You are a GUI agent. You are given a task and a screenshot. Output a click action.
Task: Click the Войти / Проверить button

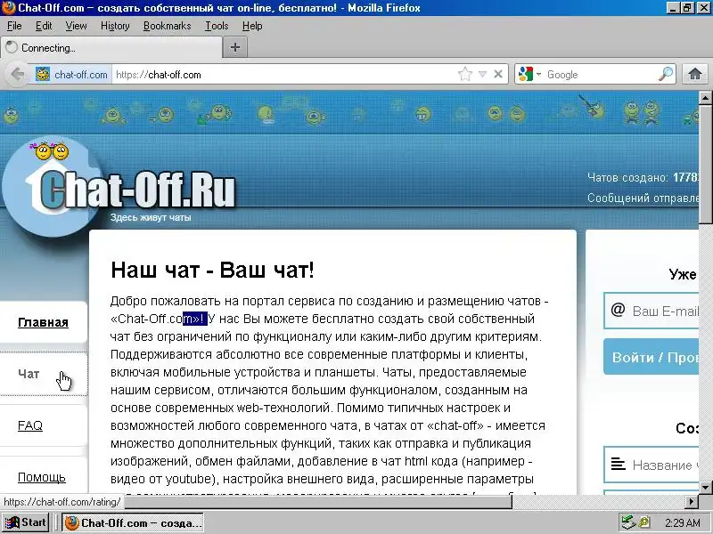pos(652,357)
